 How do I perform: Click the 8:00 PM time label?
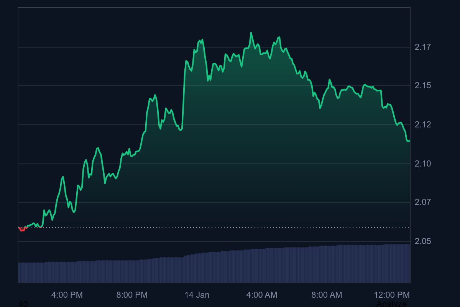coord(131,295)
